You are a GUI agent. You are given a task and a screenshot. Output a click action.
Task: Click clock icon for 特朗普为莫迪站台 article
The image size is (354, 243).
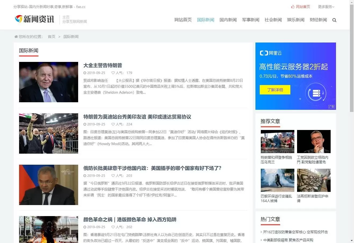(x=85, y=124)
